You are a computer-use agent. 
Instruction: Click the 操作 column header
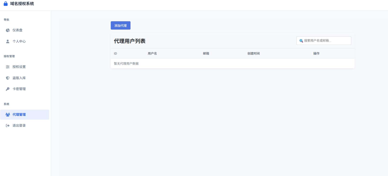(316, 54)
